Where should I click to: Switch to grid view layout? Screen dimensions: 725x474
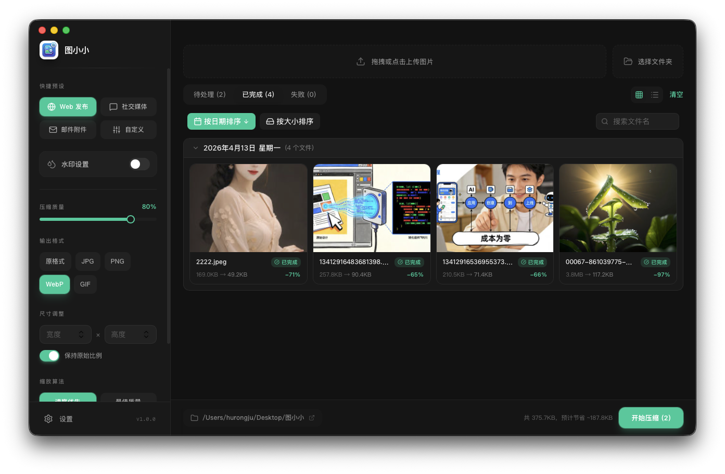pos(639,95)
